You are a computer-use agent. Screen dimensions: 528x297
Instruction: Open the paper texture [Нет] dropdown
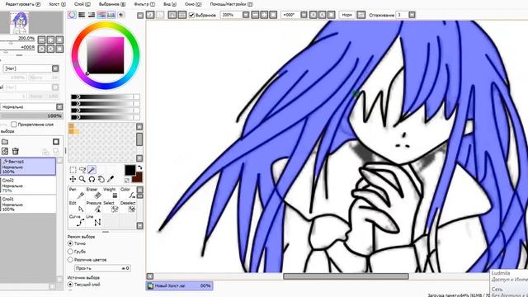55,68
